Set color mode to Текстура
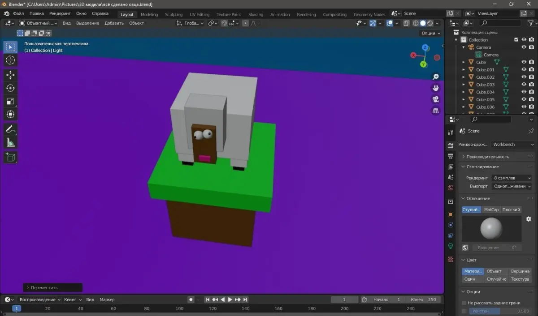 point(520,279)
